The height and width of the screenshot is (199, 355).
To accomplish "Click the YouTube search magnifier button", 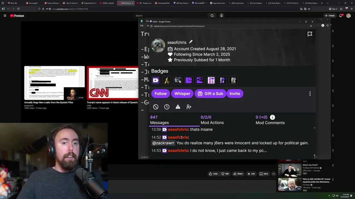I will 212,16.
